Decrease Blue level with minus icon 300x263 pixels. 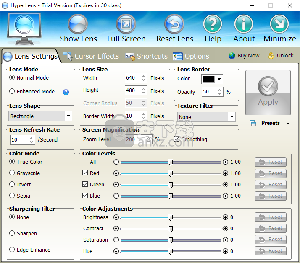point(116,196)
